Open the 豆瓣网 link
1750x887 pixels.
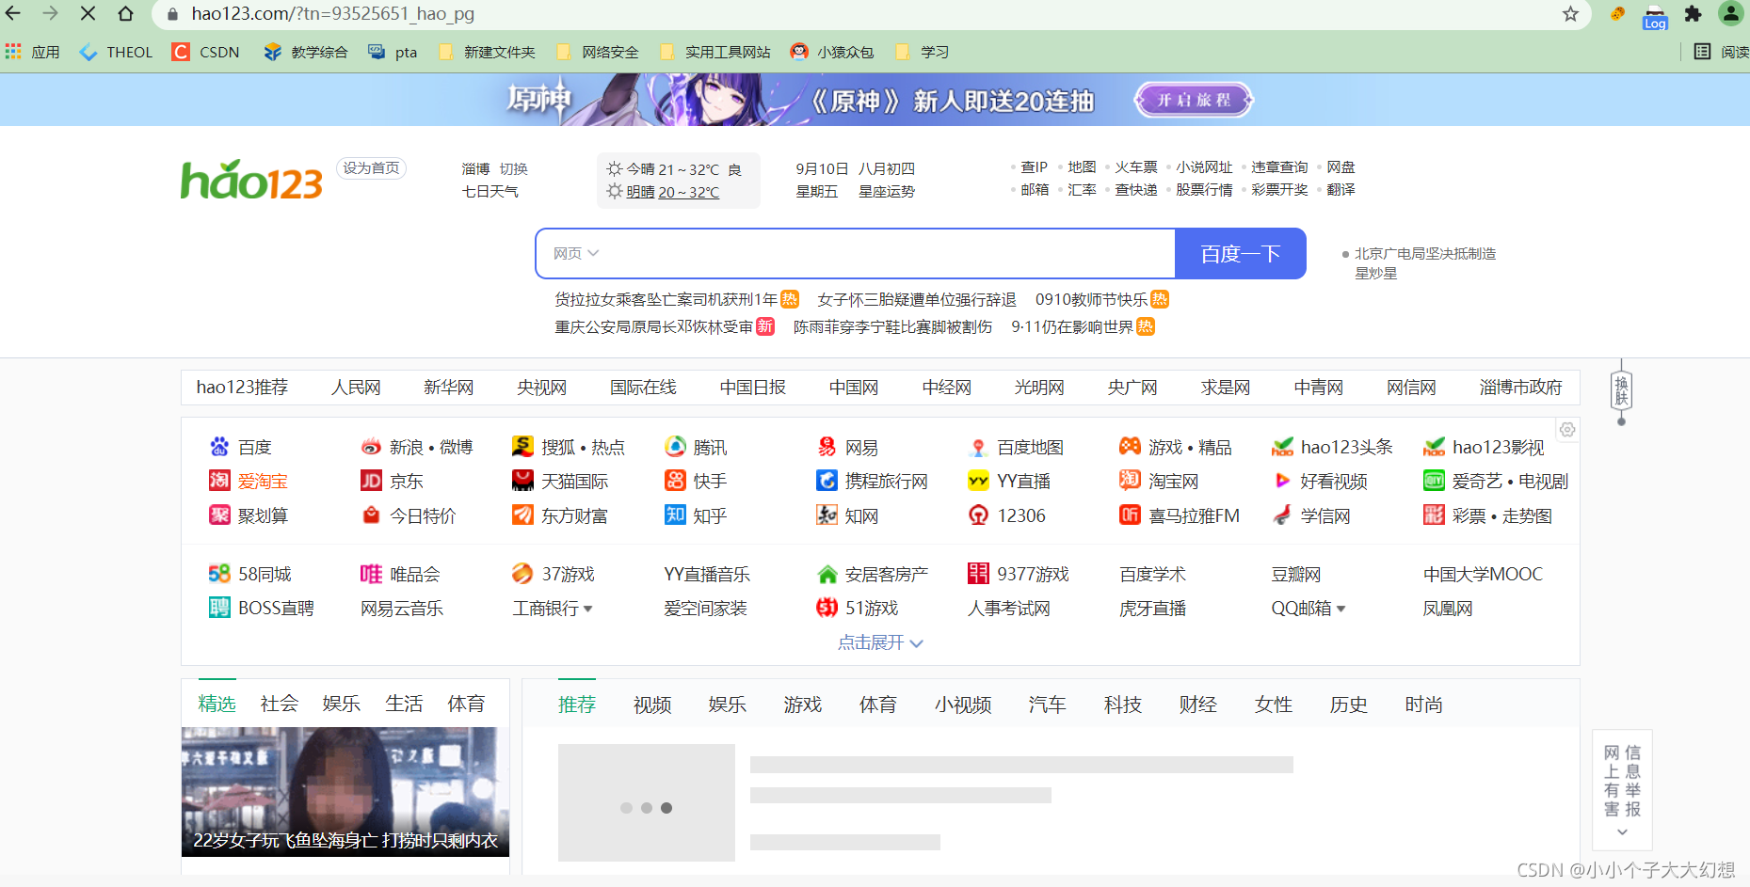1295,574
